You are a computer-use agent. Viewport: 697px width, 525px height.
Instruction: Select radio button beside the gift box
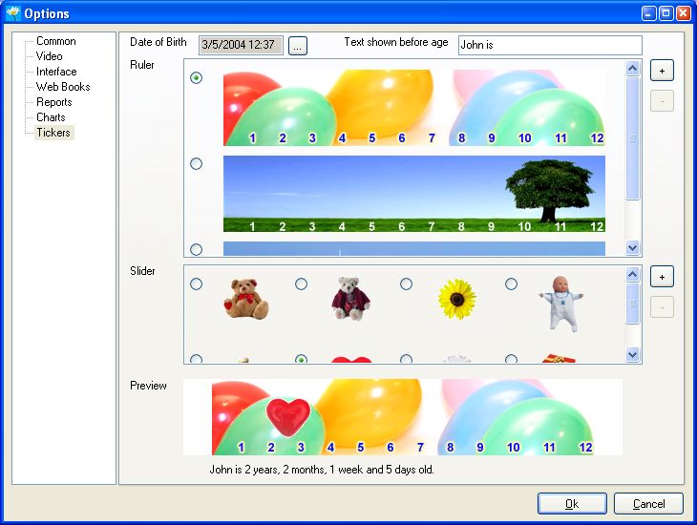point(511,359)
